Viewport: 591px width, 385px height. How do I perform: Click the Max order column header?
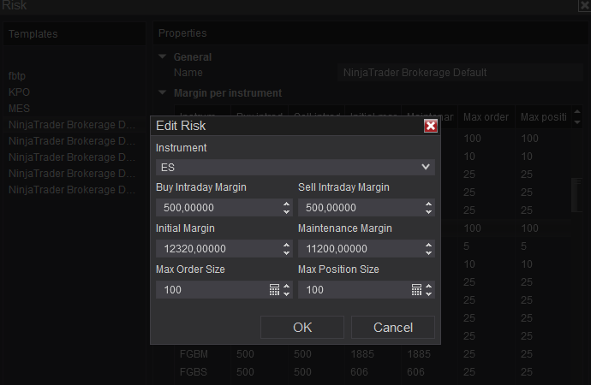click(x=486, y=116)
